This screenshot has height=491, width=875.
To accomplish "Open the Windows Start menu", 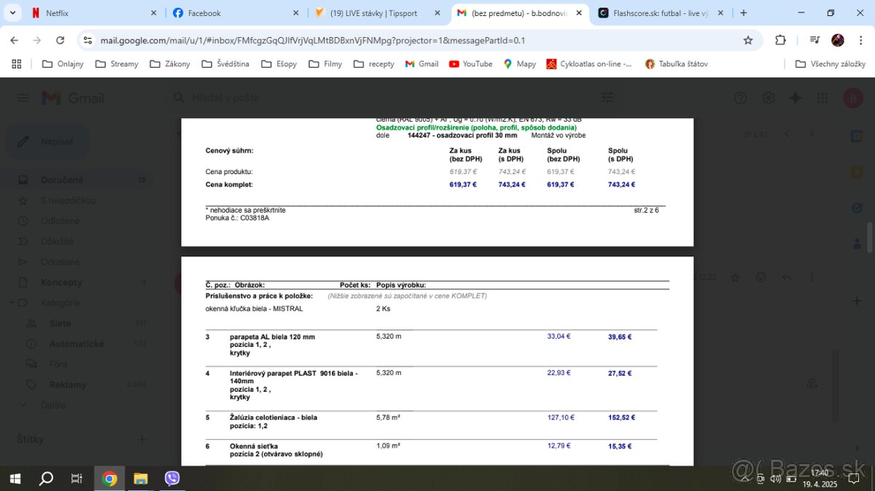I will [15, 478].
